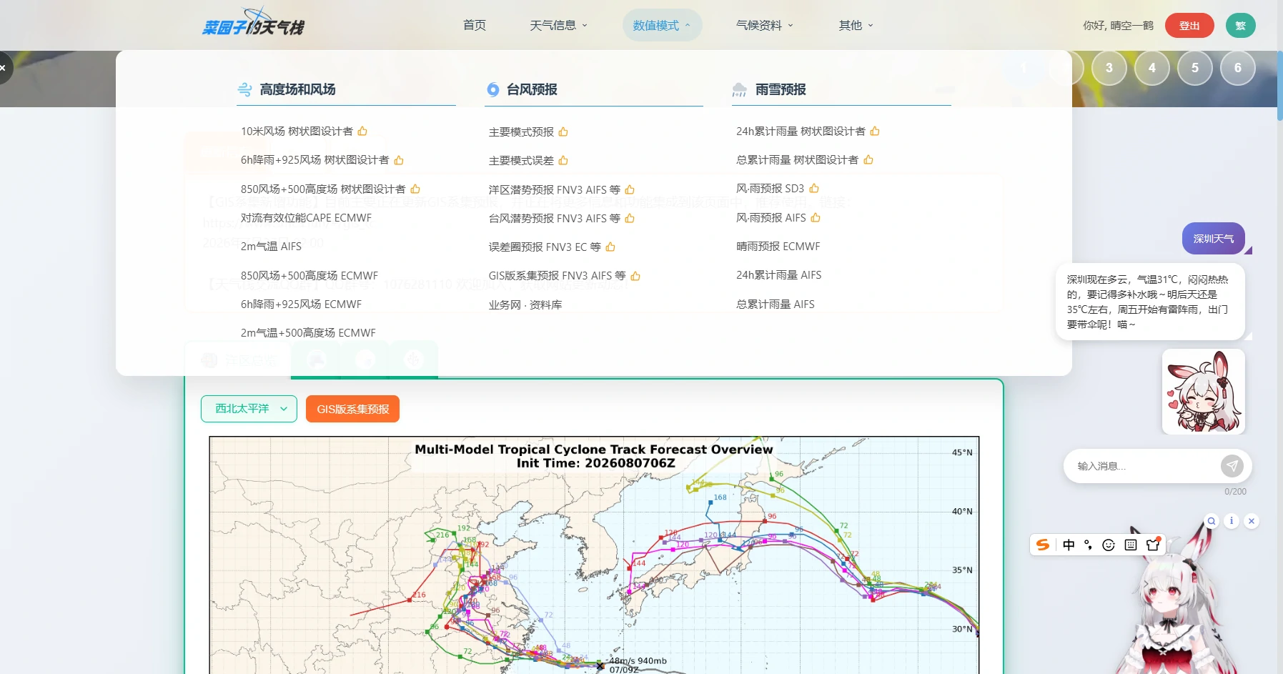
Task: Open 晴雨预报 ECMWF
Action: [x=778, y=246]
